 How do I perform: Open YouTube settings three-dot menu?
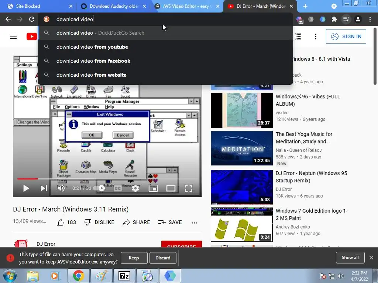316,36
